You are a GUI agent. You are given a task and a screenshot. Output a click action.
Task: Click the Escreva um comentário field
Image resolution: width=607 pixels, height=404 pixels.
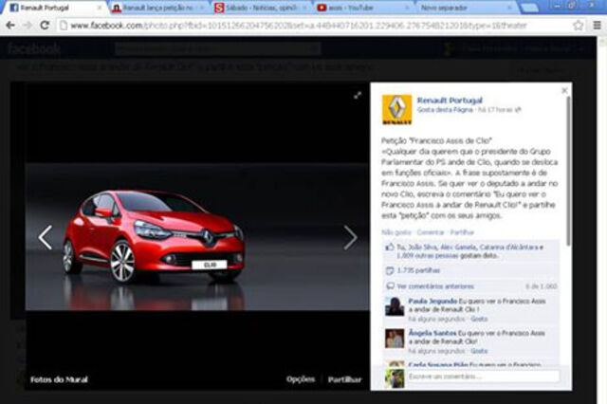pos(483,376)
